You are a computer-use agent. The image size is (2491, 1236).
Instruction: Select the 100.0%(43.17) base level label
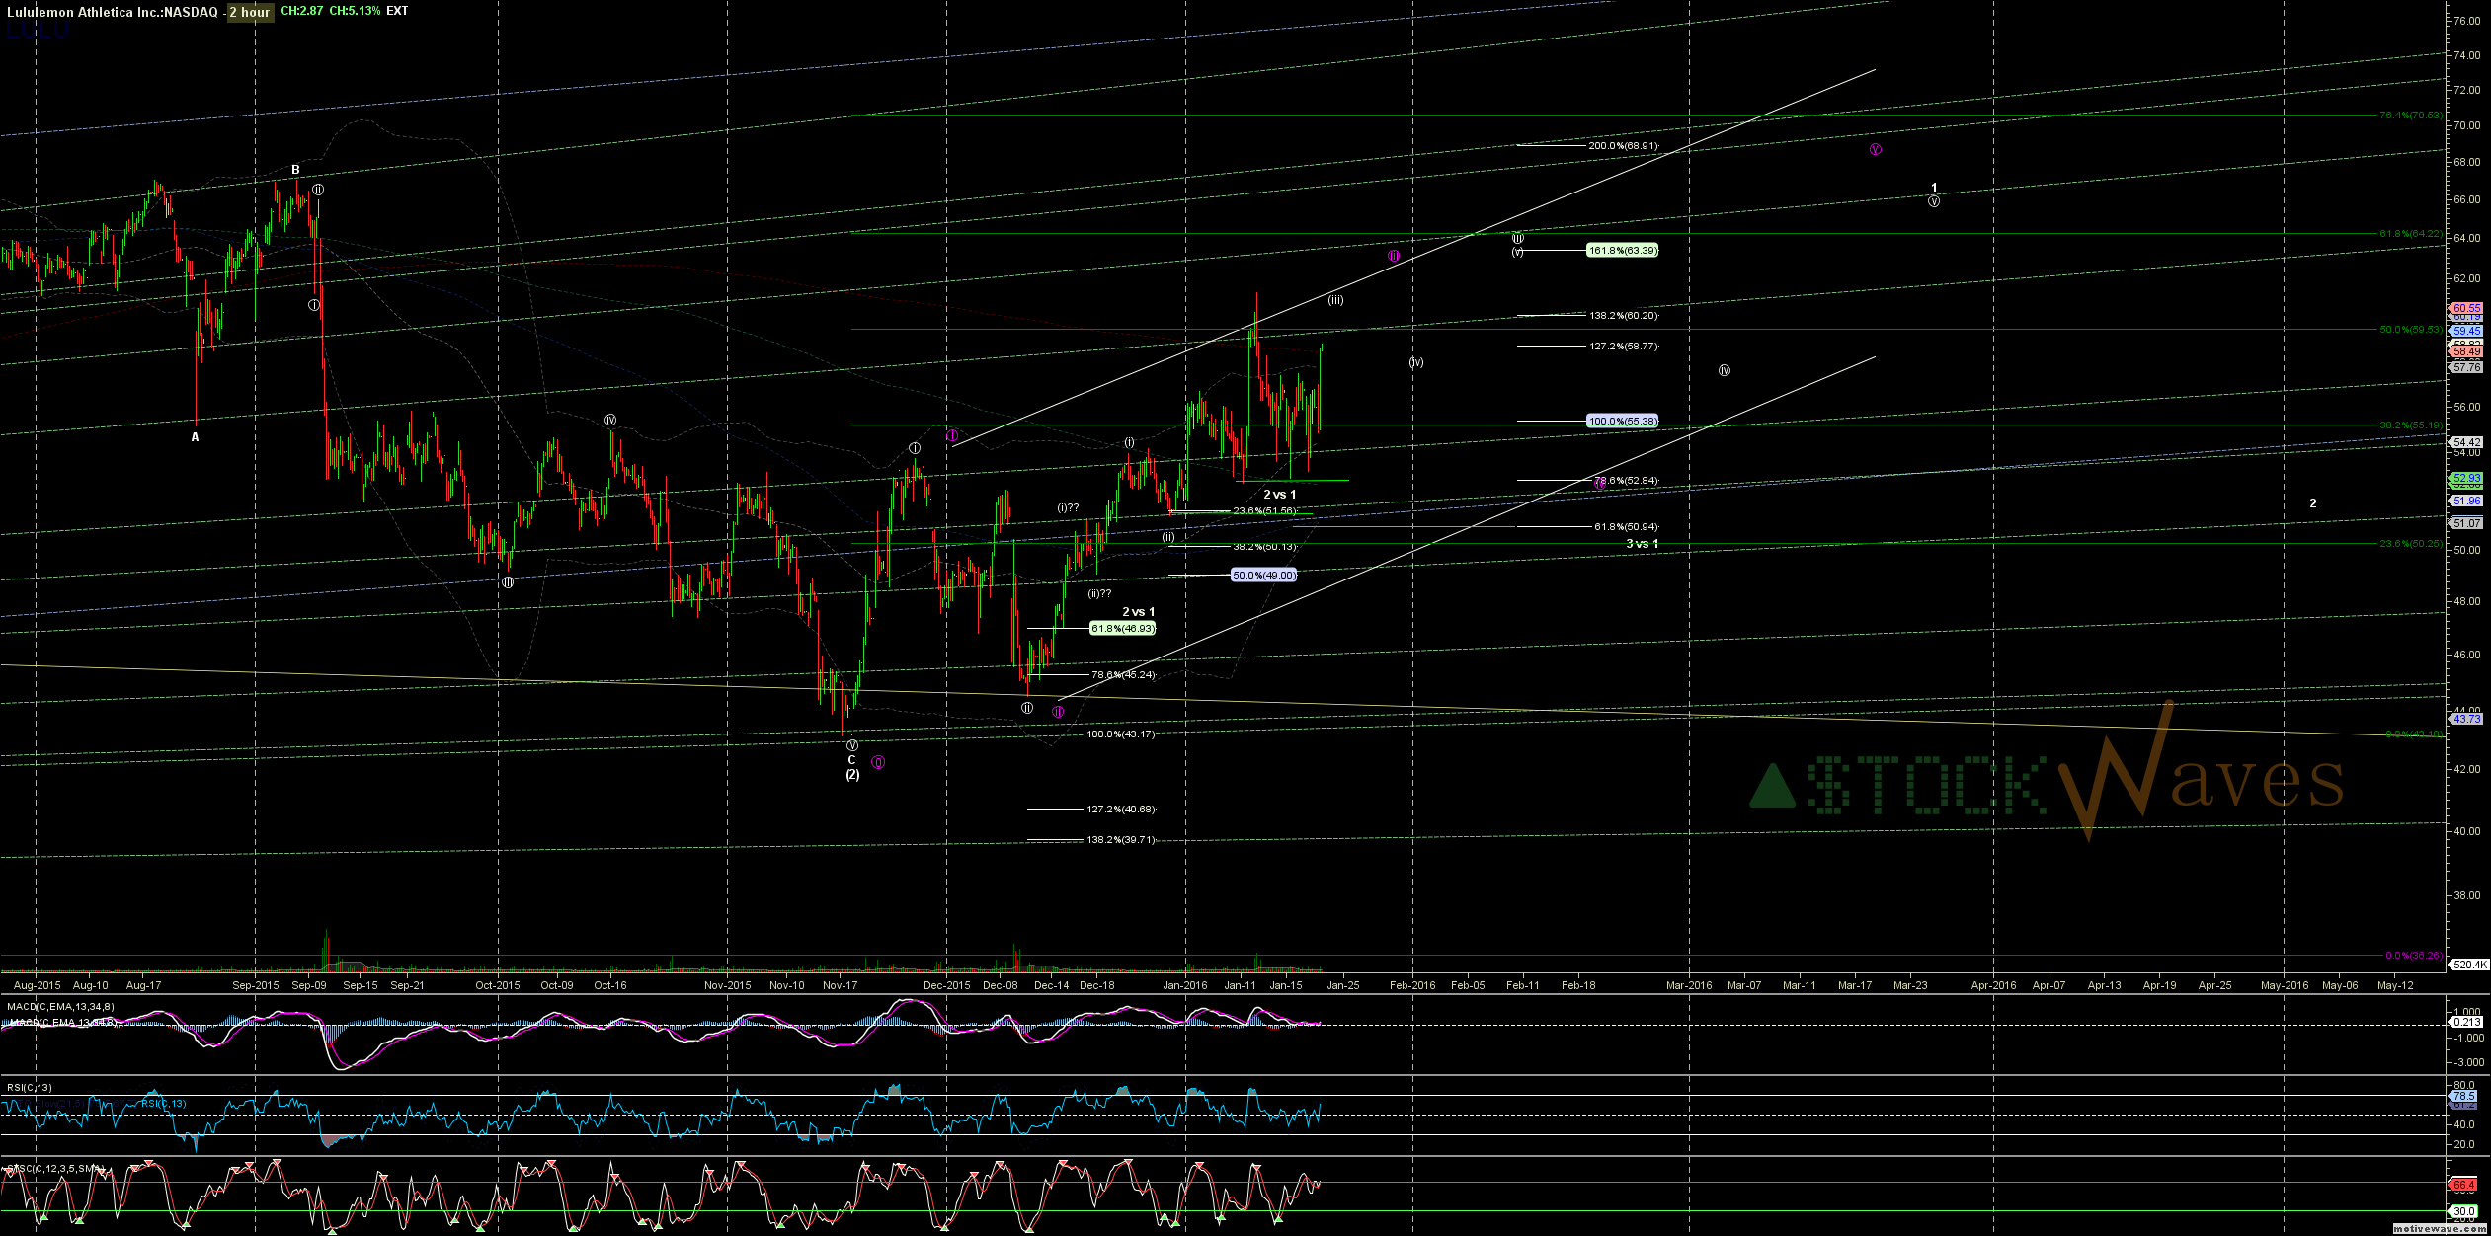[x=1121, y=734]
